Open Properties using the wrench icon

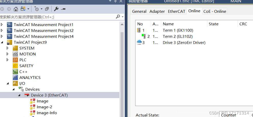[x=56, y=9]
